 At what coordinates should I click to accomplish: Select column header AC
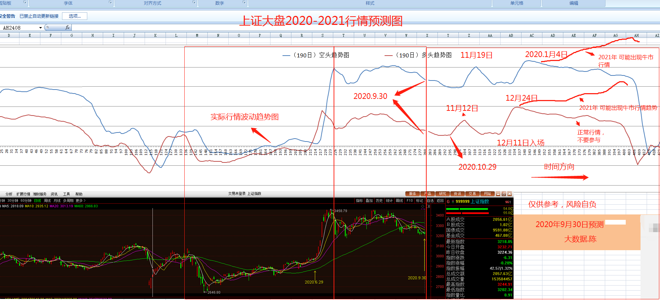(532, 35)
